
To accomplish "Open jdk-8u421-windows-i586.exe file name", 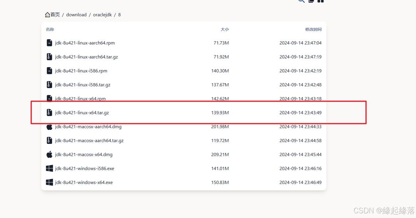I will (x=85, y=168).
